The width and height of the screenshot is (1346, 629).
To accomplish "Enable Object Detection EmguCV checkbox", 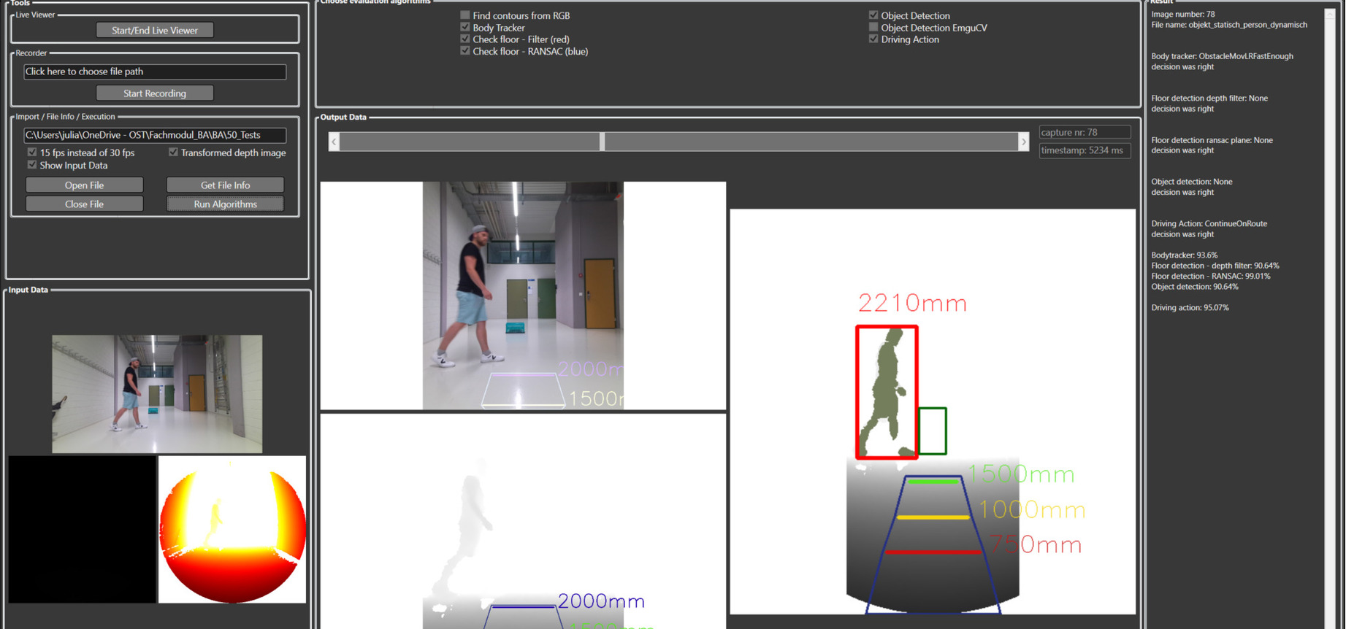I will click(x=873, y=27).
